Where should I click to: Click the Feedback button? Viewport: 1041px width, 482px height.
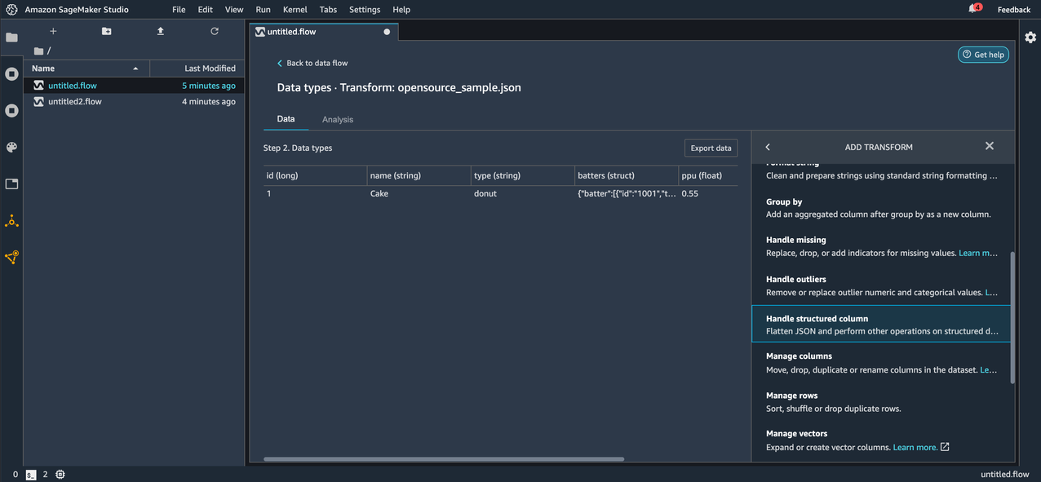click(1014, 10)
